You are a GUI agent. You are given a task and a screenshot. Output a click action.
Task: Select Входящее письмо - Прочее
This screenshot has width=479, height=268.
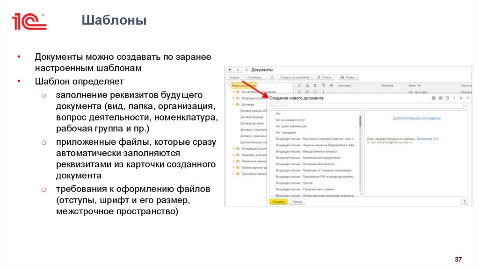tap(294, 183)
